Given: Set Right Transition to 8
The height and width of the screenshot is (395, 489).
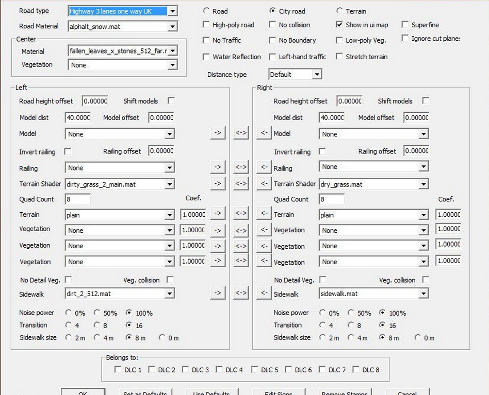Looking at the screenshot, I should click(351, 325).
